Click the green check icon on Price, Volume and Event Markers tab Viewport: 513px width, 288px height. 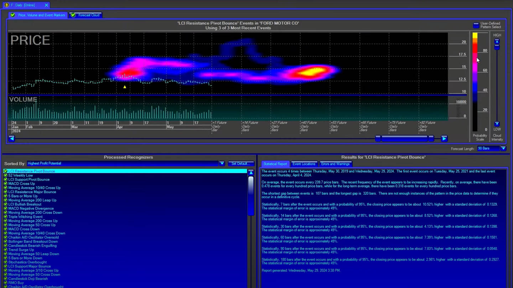pos(12,15)
